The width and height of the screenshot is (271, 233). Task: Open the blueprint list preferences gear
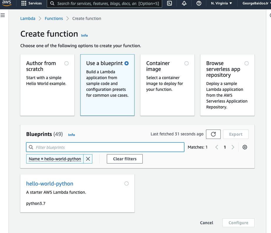point(245,147)
